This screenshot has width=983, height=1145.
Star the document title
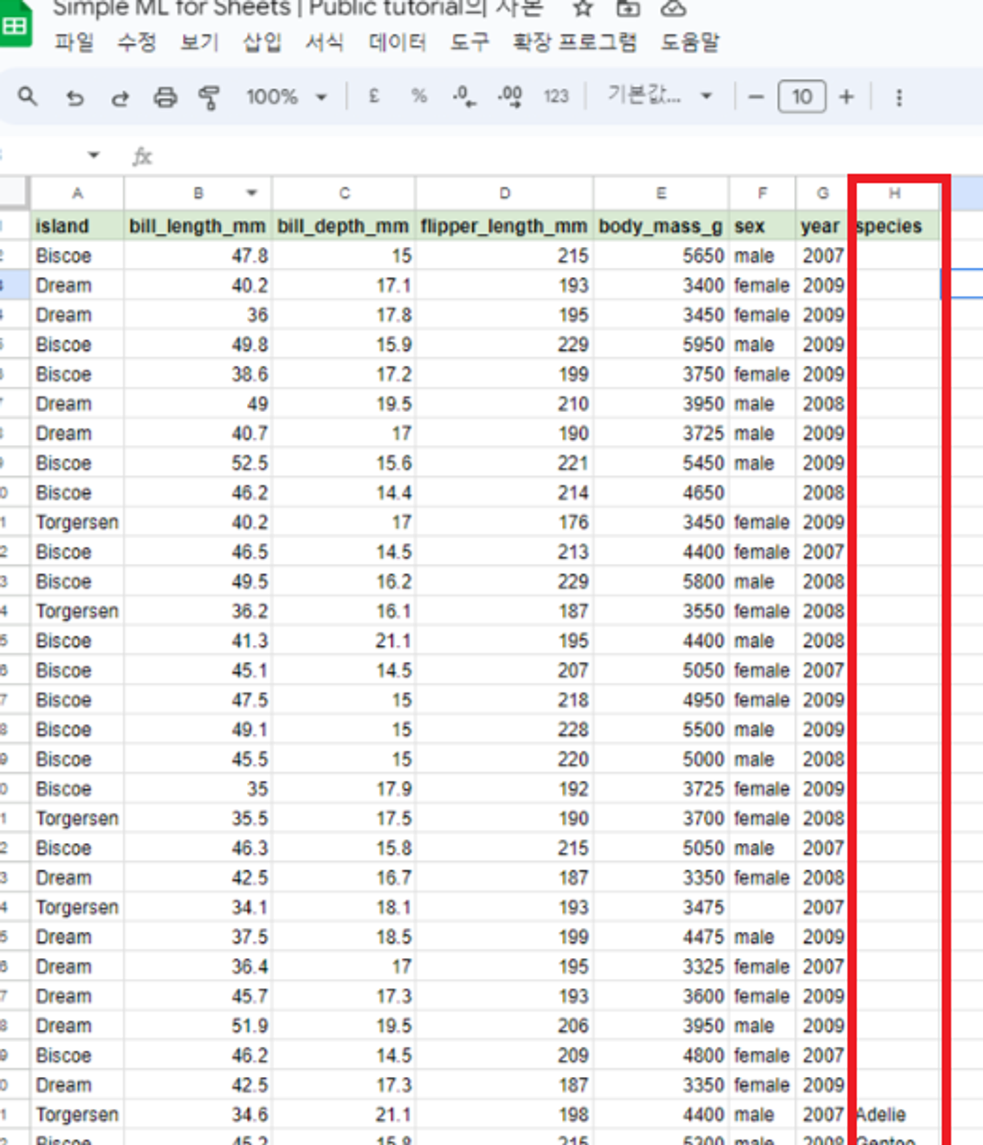pyautogui.click(x=582, y=8)
